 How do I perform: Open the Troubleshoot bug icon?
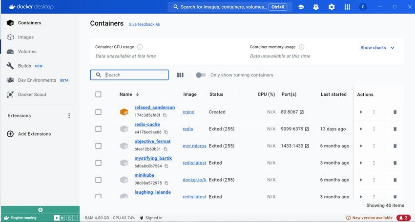point(316,7)
